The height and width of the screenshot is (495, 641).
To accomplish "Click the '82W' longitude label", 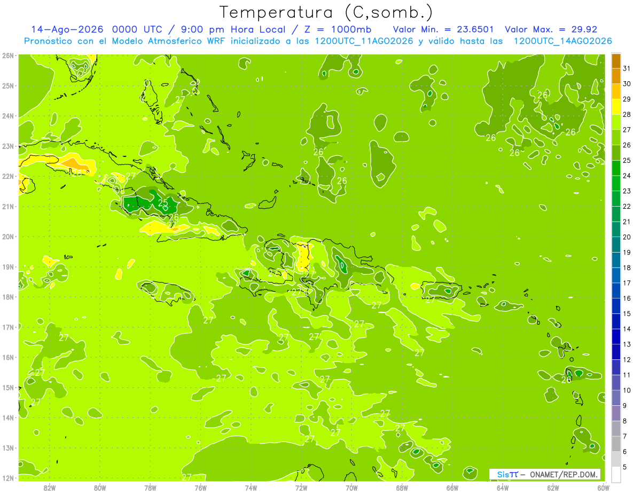I will [50, 488].
